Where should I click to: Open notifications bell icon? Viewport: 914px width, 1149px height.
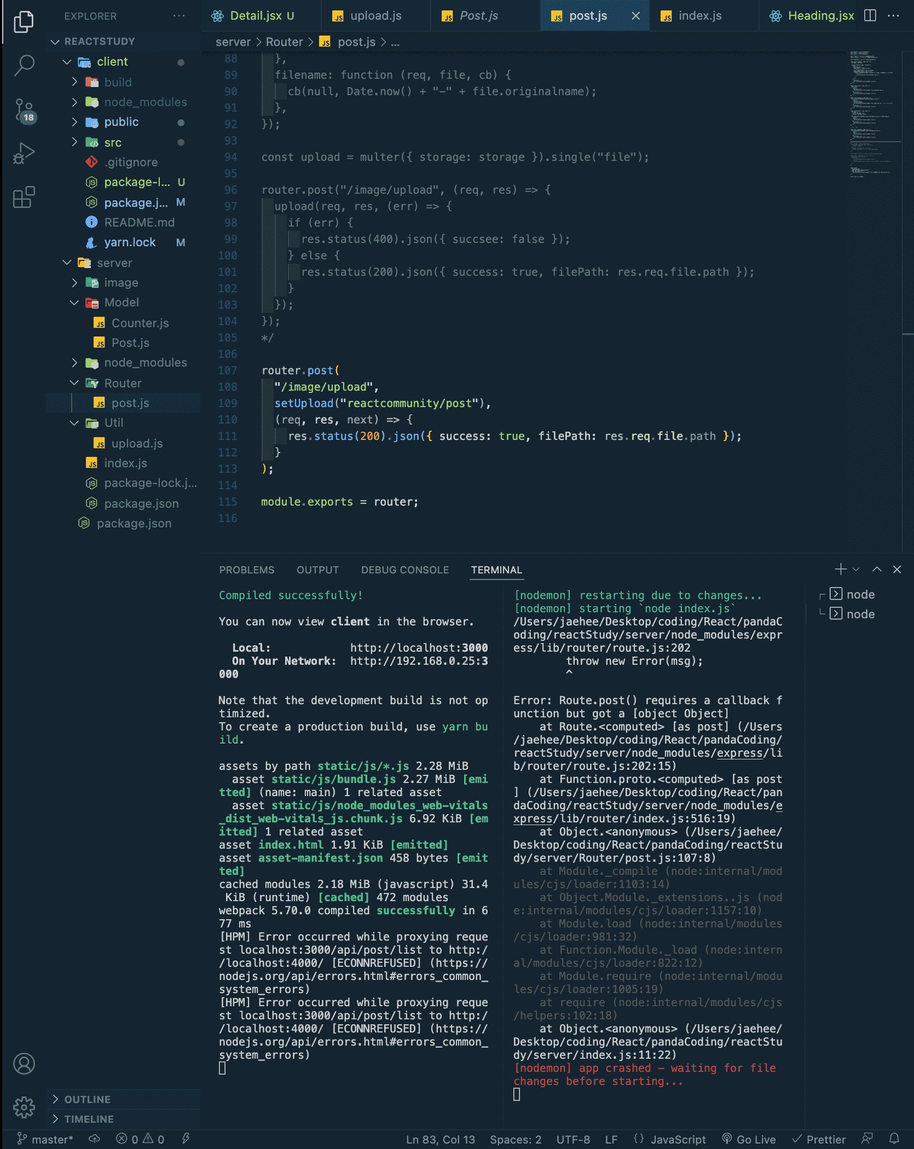894,1139
